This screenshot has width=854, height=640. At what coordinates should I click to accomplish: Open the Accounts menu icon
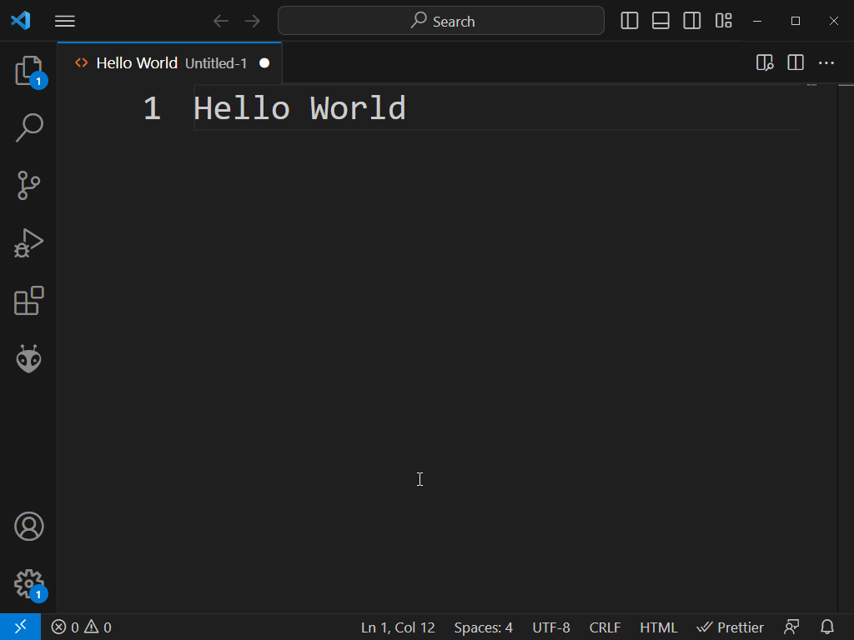click(x=29, y=527)
